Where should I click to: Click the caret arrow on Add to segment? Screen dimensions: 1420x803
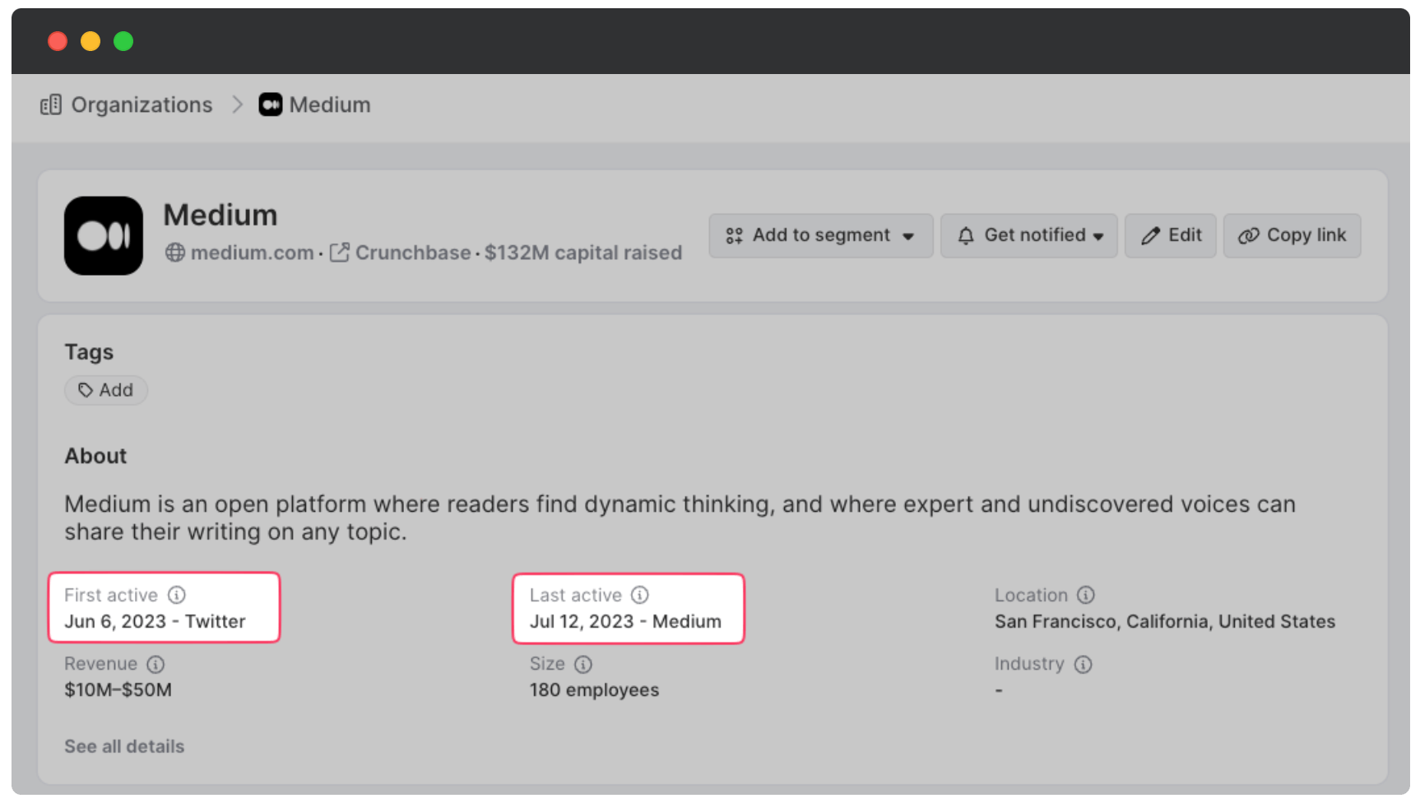pyautogui.click(x=908, y=237)
